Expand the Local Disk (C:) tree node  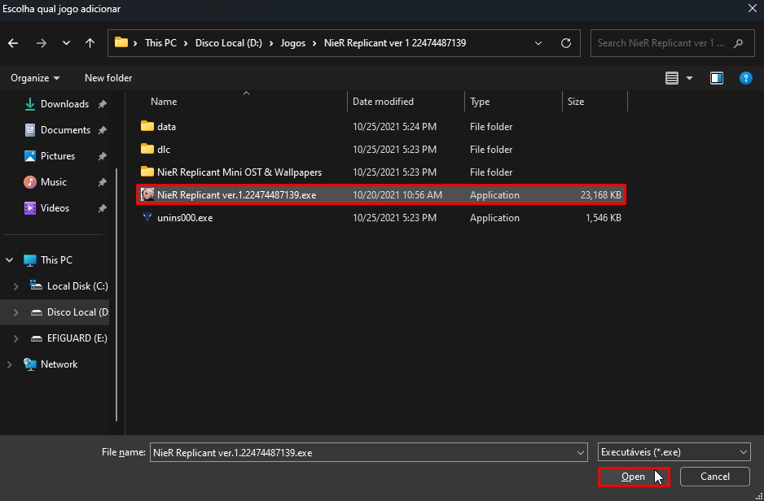[16, 286]
